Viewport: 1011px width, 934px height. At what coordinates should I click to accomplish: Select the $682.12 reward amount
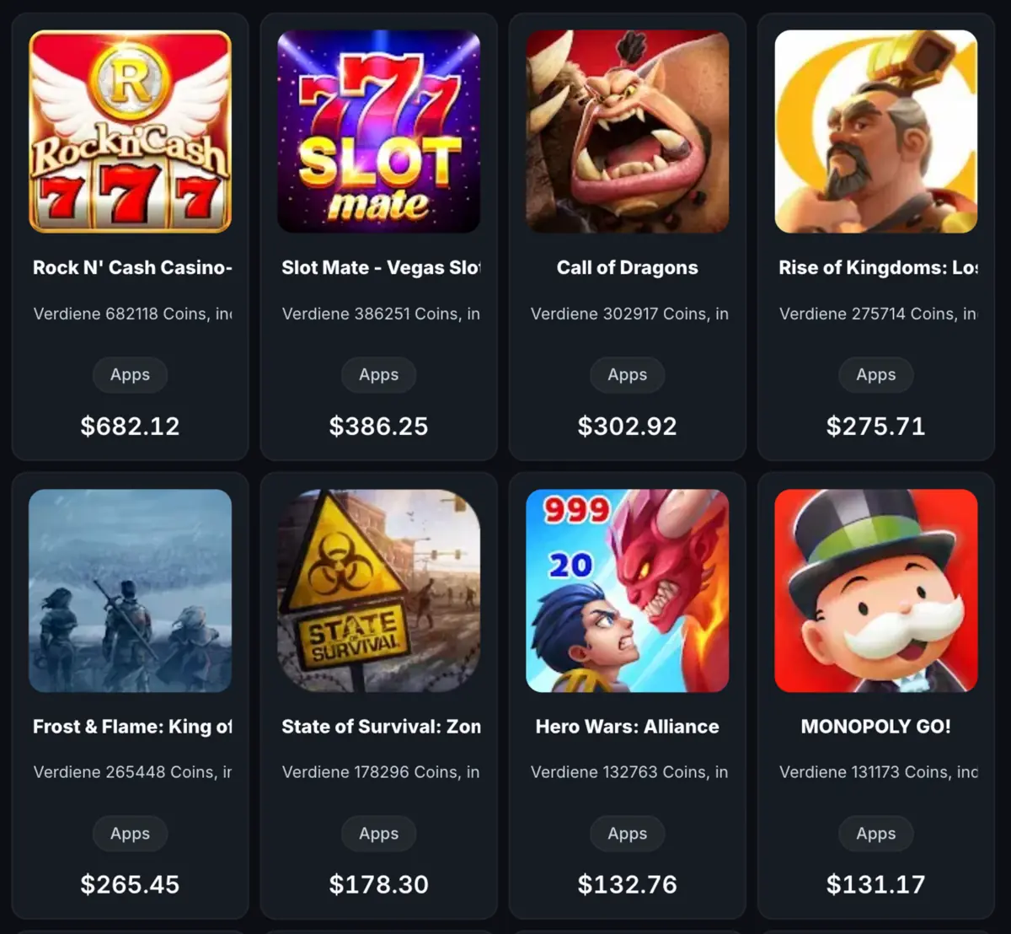pos(130,426)
